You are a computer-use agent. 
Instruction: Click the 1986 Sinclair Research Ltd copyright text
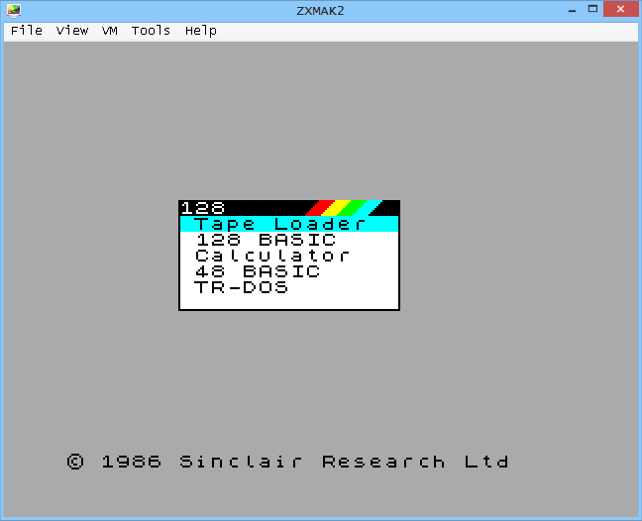click(287, 462)
